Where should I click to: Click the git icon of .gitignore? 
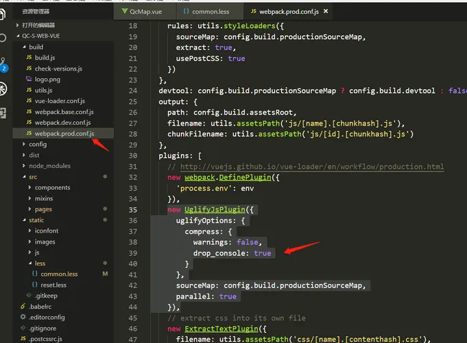click(x=23, y=328)
